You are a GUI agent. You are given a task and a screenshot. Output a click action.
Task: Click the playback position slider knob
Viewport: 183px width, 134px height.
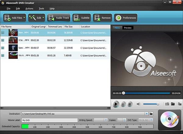(124, 93)
